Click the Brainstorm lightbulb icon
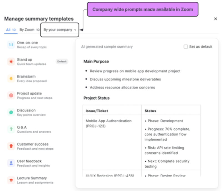The height and width of the screenshot is (192, 222). (10, 78)
